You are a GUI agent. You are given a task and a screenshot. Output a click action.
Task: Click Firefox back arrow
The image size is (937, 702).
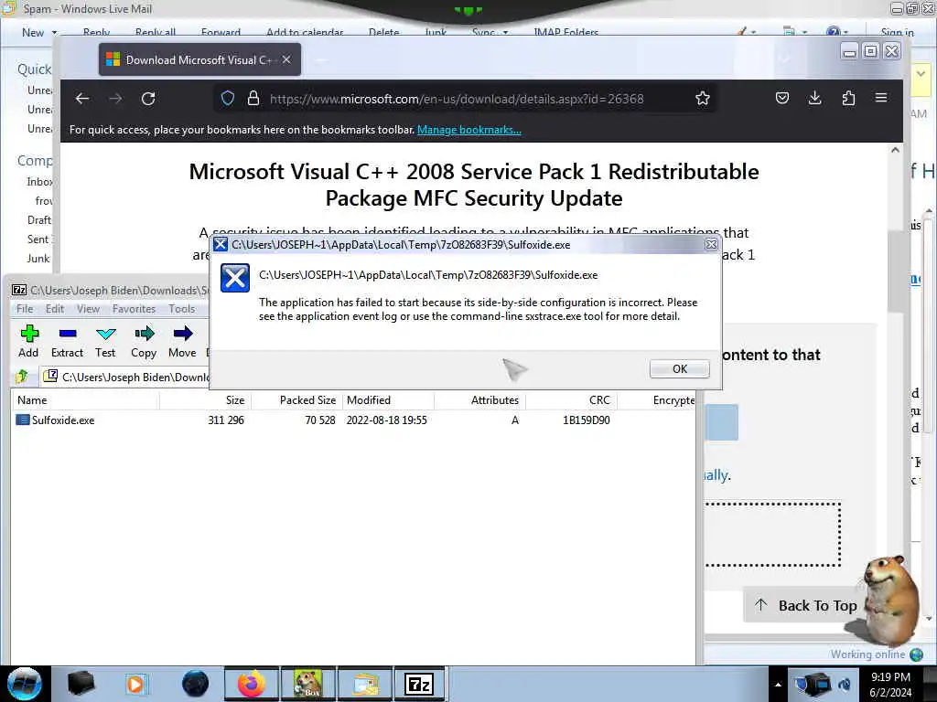tap(82, 99)
